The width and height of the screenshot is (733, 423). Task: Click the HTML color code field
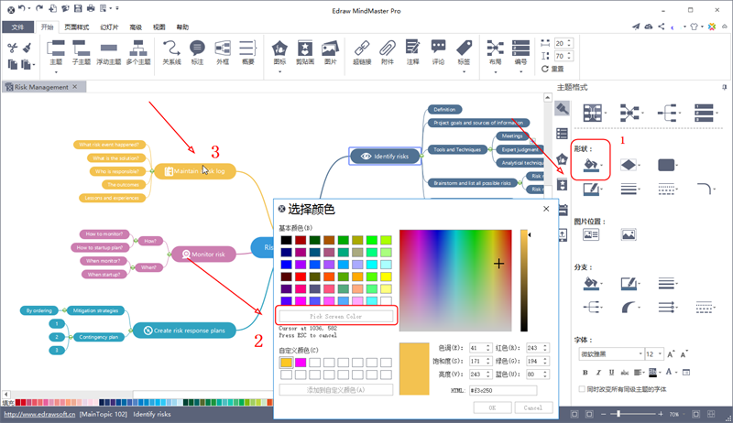[503, 390]
